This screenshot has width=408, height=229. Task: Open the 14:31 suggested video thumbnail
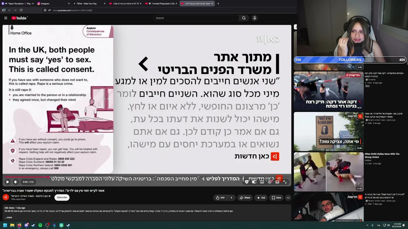(329, 91)
